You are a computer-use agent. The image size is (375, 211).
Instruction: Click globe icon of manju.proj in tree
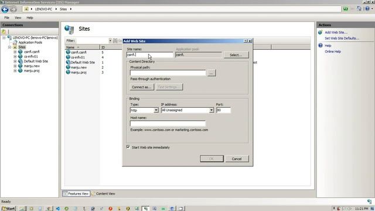point(21,71)
